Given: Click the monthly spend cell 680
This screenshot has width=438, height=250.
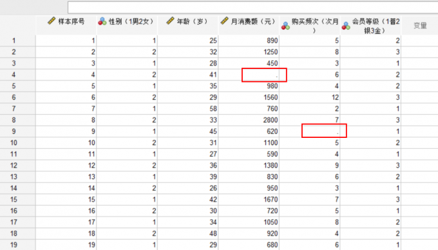Looking at the screenshot, I should click(x=249, y=245).
